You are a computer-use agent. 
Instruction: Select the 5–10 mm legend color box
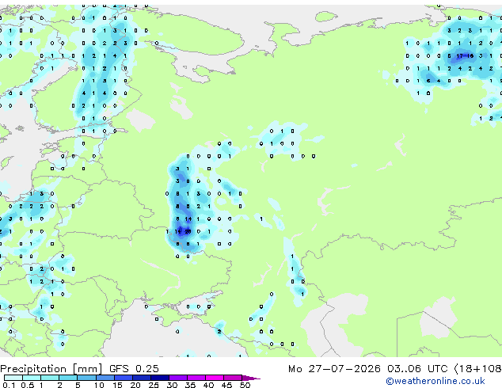click(x=86, y=378)
